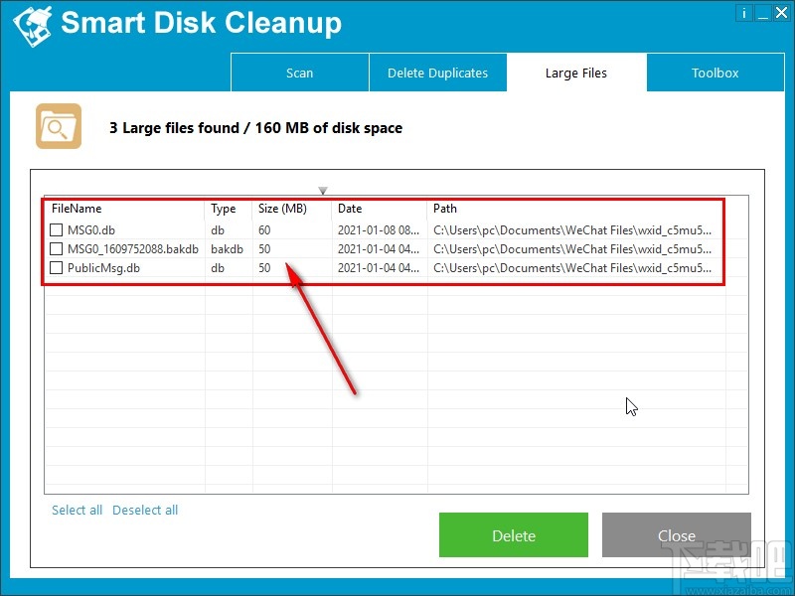The height and width of the screenshot is (596, 795).
Task: Minimize the Smart Disk Cleanup window
Action: pos(762,13)
